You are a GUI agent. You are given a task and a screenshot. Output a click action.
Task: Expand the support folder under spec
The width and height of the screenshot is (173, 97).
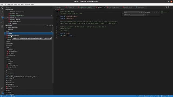coord(10,63)
